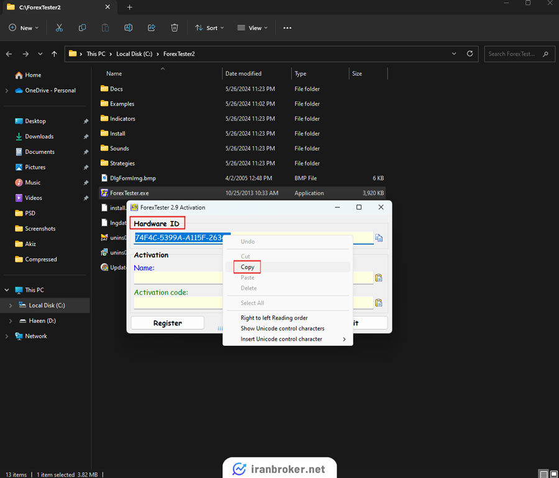Click the Register button

click(168, 323)
